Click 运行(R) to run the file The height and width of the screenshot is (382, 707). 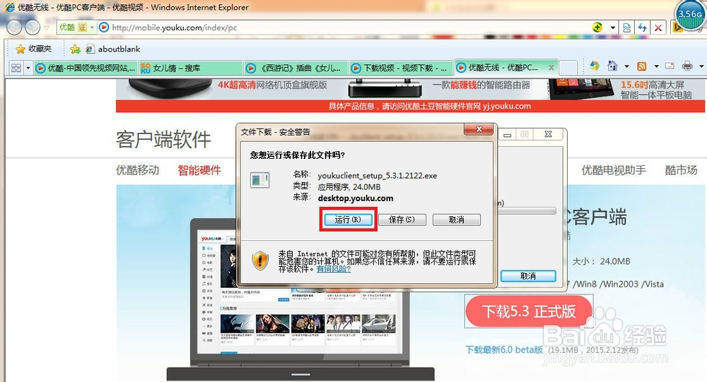click(348, 220)
